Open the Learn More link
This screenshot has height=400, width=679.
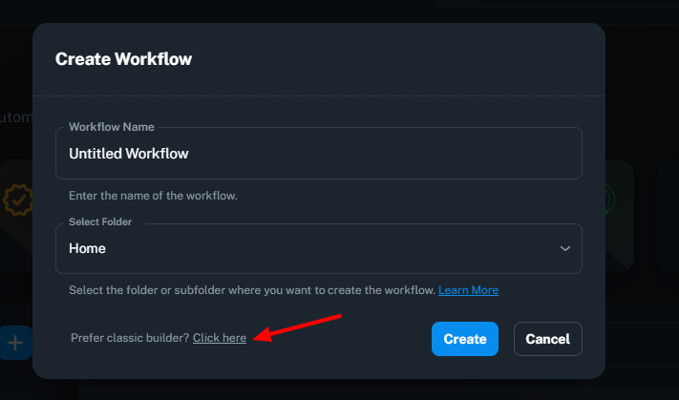(x=468, y=290)
